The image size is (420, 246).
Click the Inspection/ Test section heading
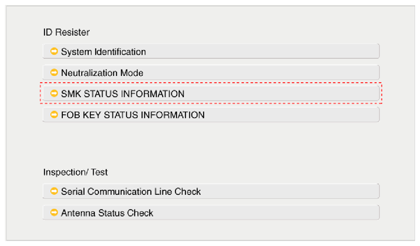tap(75, 172)
